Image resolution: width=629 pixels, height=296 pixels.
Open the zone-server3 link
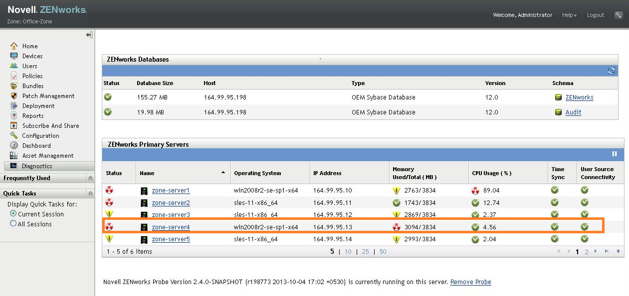pos(171,215)
